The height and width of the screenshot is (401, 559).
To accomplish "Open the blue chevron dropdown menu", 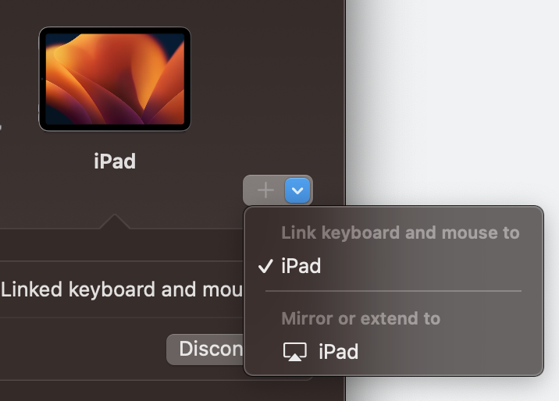I will tap(297, 190).
